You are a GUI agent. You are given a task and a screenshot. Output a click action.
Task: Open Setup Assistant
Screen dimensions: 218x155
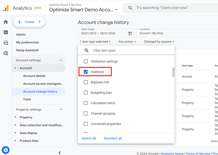pos(27,50)
